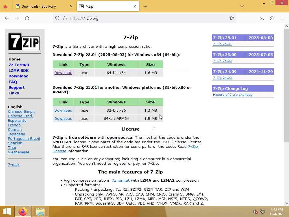Go forward to the next page

point(17,18)
